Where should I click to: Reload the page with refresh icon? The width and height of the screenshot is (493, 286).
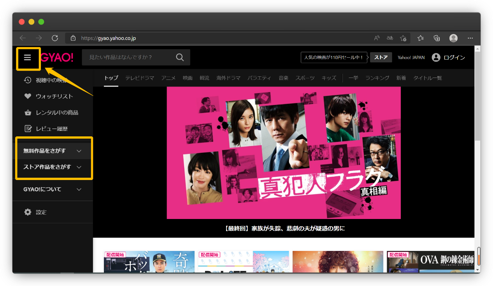[55, 38]
